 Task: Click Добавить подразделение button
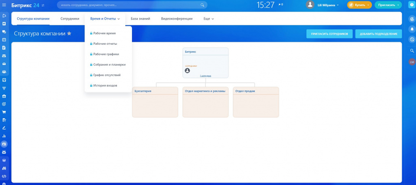tap(378, 34)
